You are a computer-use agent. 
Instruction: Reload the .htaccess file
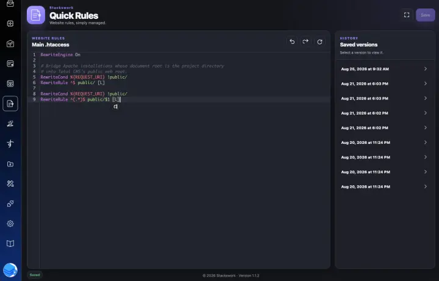tap(319, 41)
